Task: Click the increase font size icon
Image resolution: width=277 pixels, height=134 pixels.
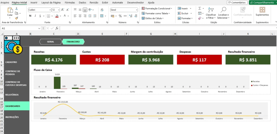Action: [63, 9]
